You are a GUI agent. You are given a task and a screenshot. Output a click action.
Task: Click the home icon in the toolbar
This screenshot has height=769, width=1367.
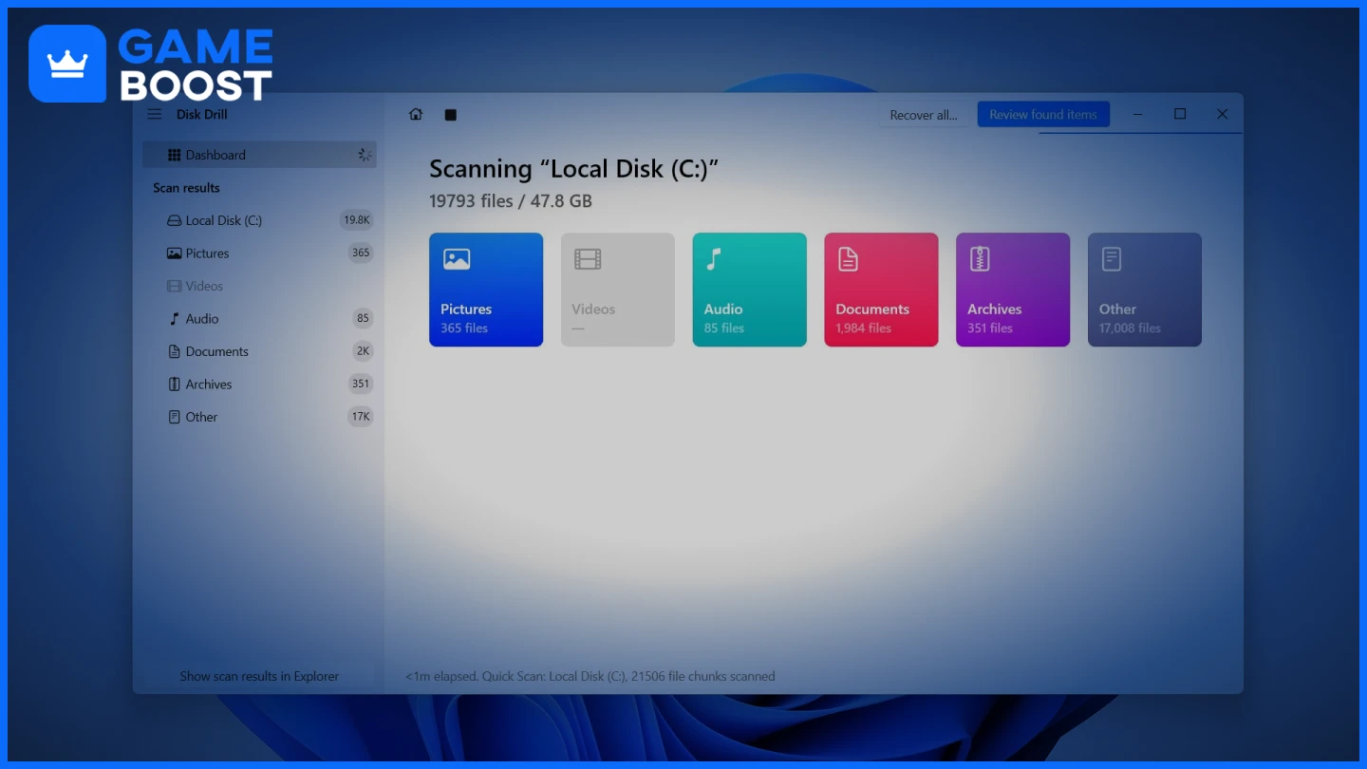(415, 114)
